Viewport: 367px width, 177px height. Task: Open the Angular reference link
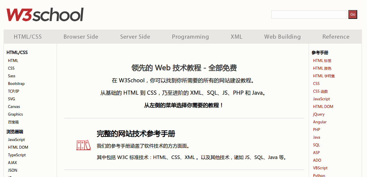coord(320,122)
